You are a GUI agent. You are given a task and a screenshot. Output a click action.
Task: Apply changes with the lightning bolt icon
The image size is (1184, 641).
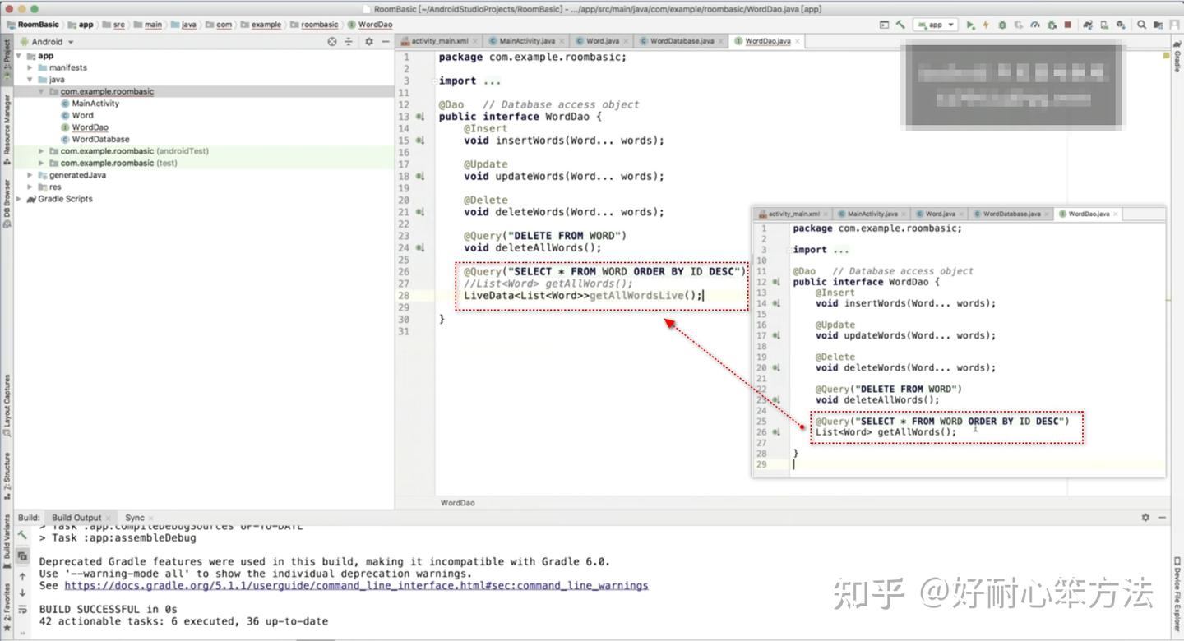[x=986, y=25]
